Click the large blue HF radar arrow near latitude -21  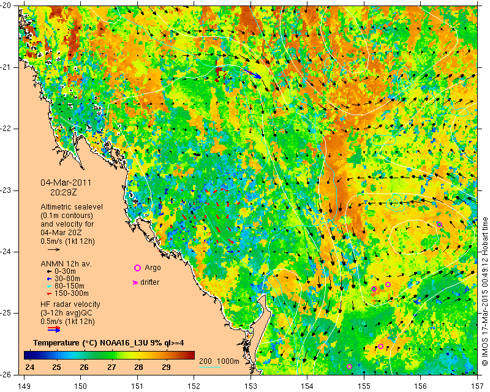click(253, 74)
